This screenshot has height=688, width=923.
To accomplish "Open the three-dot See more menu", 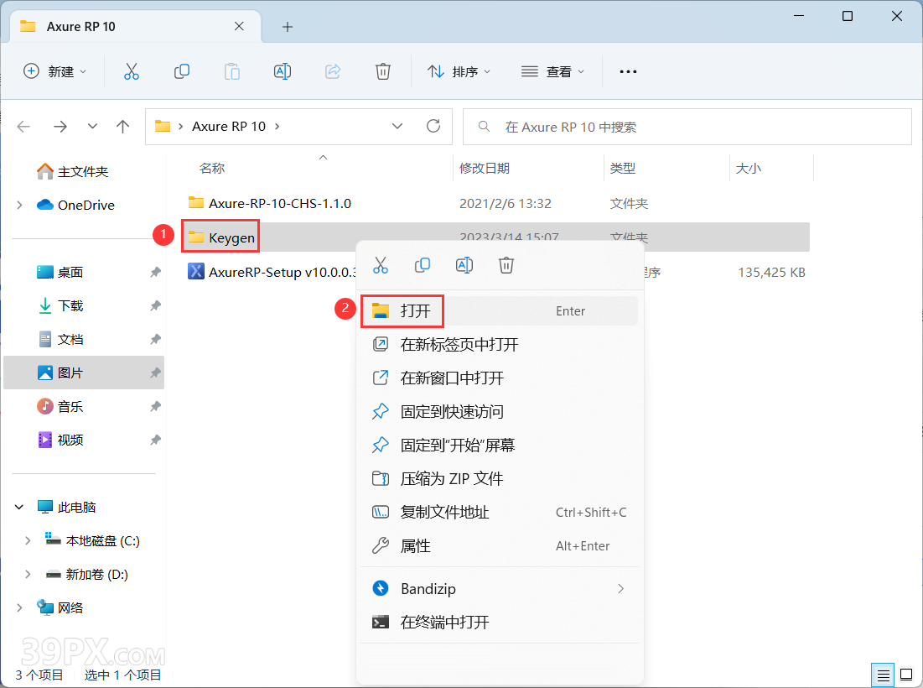I will (628, 72).
